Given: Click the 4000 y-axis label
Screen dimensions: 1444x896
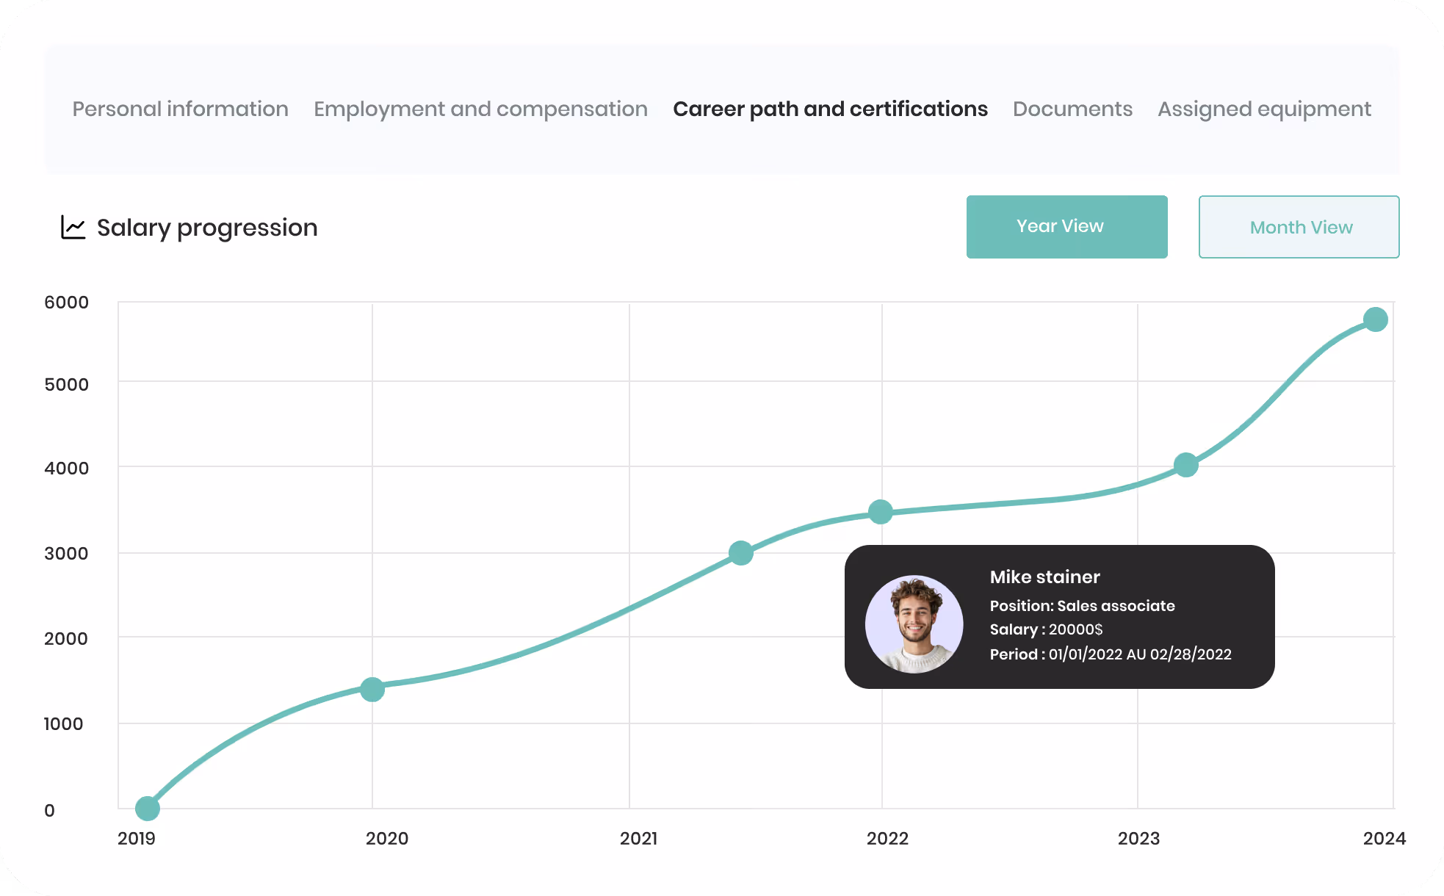Looking at the screenshot, I should pos(66,468).
